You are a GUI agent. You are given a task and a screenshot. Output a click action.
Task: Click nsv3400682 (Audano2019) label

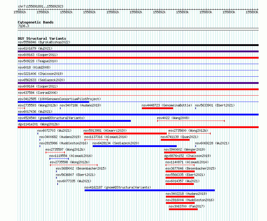point(60,137)
